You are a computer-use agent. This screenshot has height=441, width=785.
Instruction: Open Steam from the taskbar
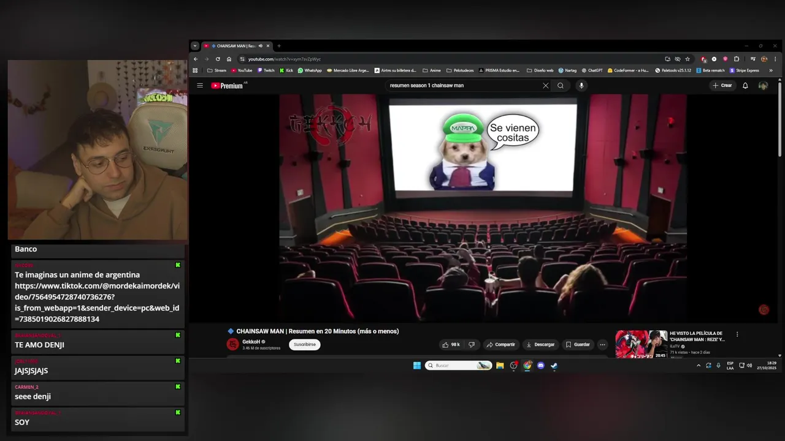(554, 366)
